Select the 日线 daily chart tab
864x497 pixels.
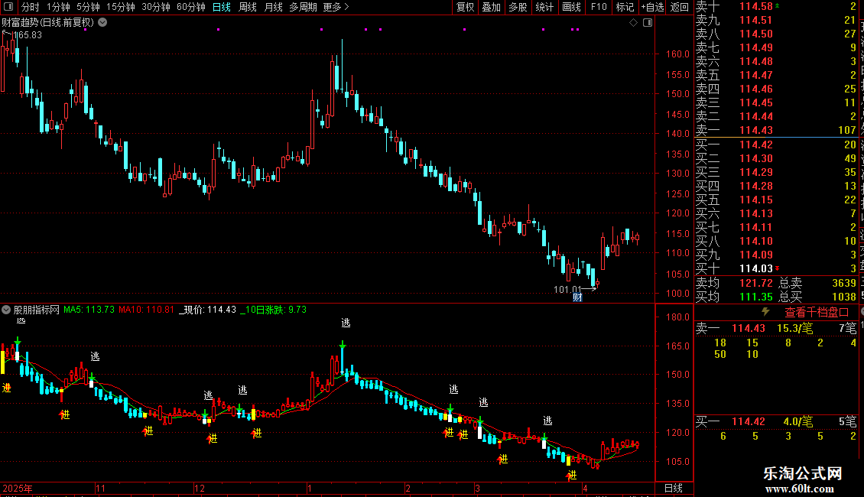[x=222, y=7]
